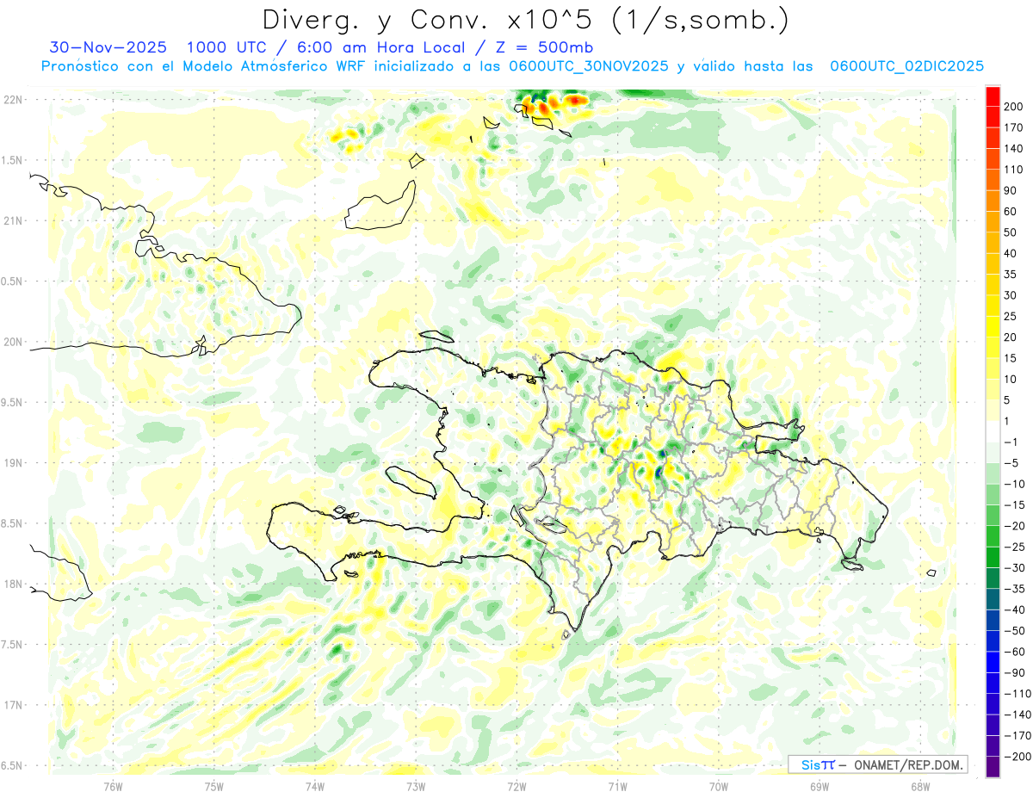Click the positive '110' color bar label
The width and height of the screenshot is (1033, 798).
pos(1015,170)
